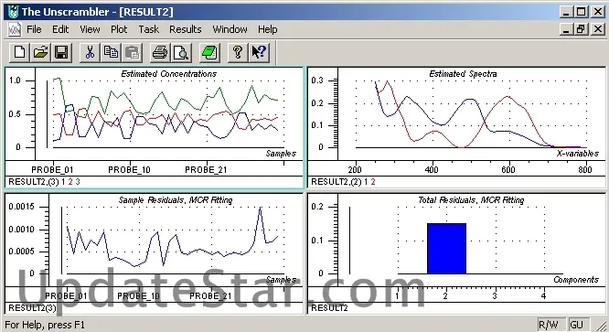Click the New file toolbar icon

click(19, 52)
